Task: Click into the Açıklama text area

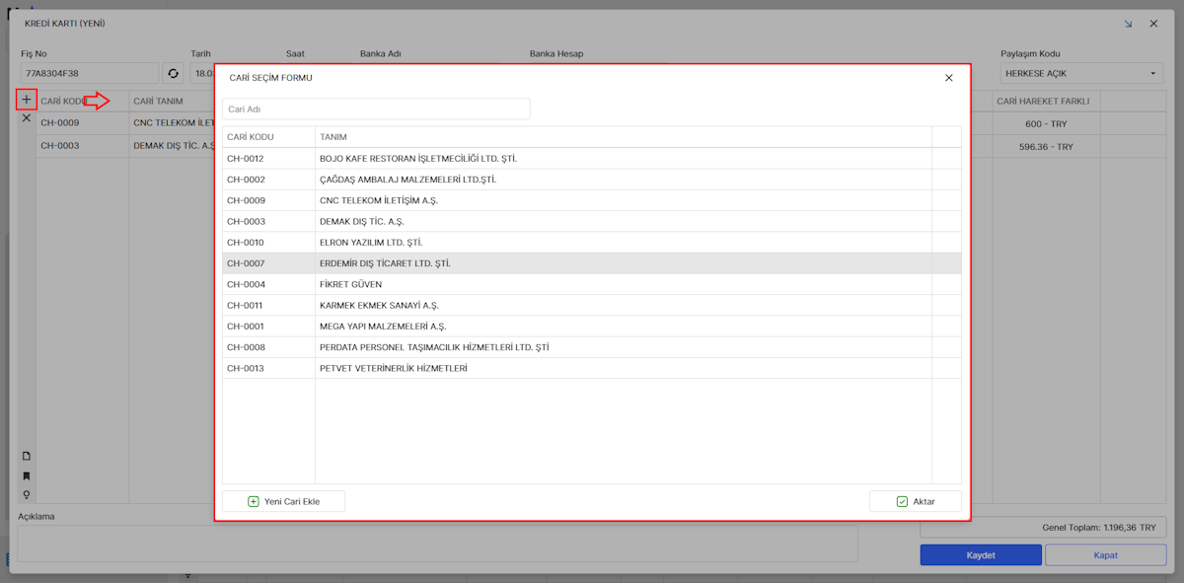Action: pos(437,544)
